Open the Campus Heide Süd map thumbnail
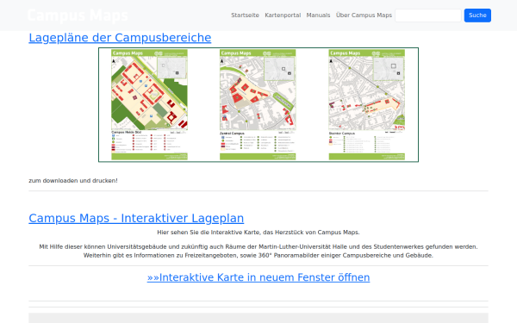The height and width of the screenshot is (323, 517). coord(149,105)
